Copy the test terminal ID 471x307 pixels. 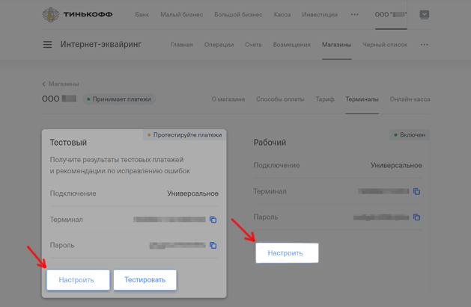click(213, 220)
